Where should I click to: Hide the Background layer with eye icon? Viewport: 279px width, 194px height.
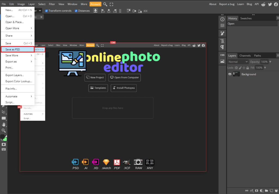pyautogui.click(x=230, y=74)
